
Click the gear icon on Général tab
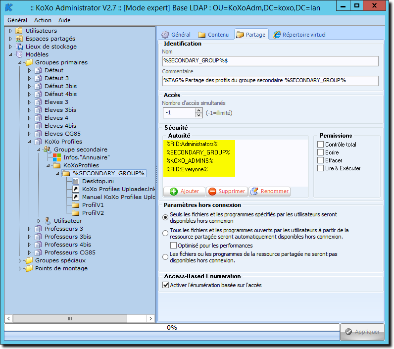click(165, 35)
